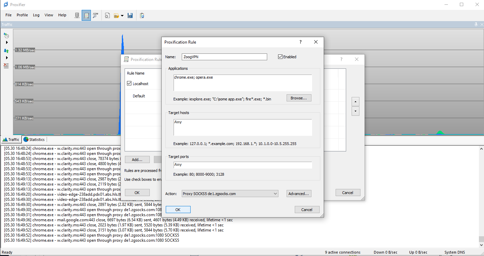
Task: Click OK in the Proxification Rules window
Action: [x=137, y=193]
